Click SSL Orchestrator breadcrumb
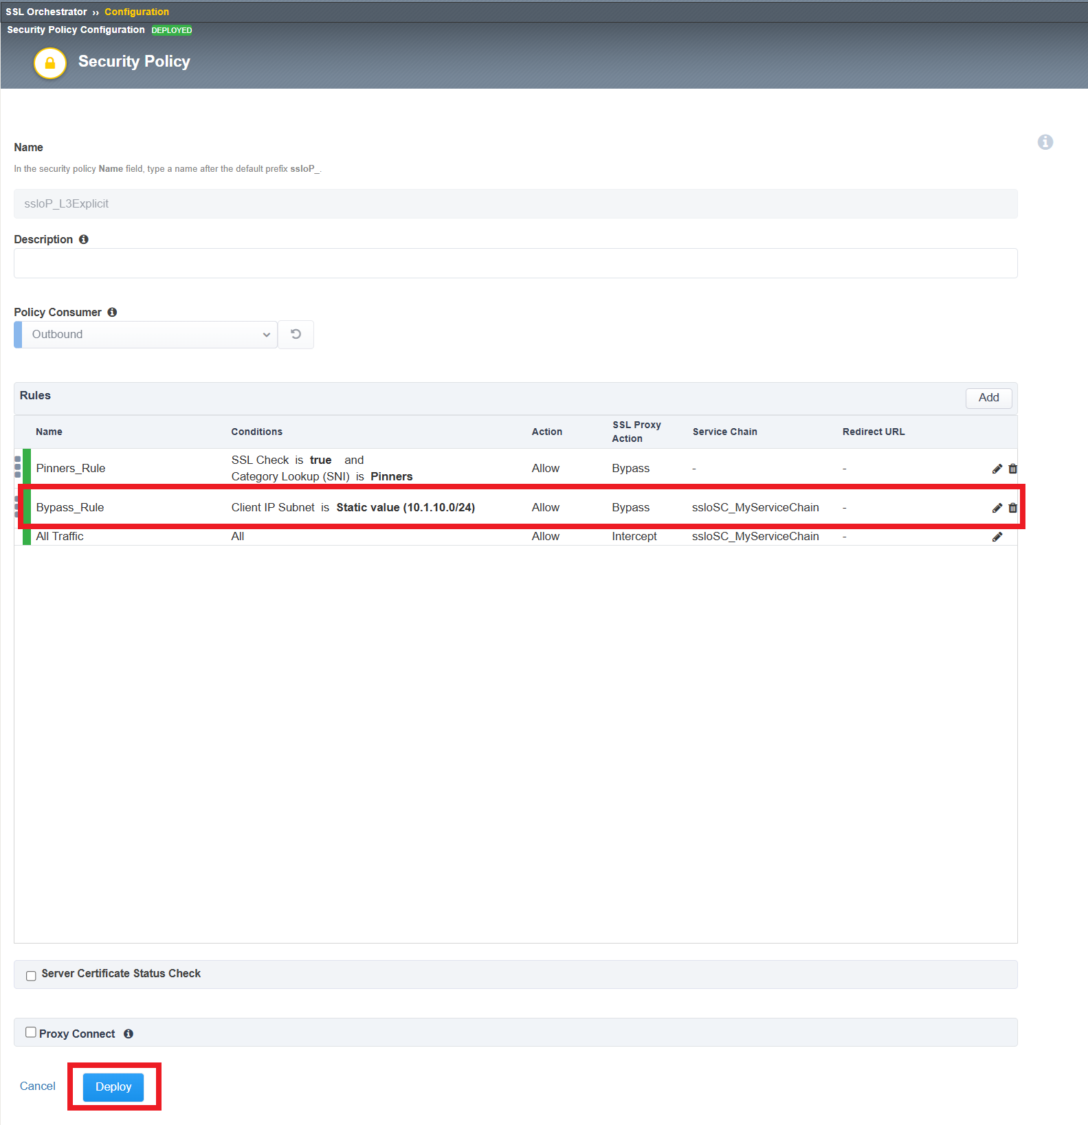 coord(47,12)
